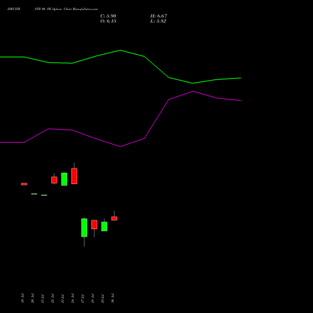Select the tall red candle on 24 Jul
Image resolution: width=313 pixels, height=313 pixels.
pyautogui.click(x=74, y=176)
